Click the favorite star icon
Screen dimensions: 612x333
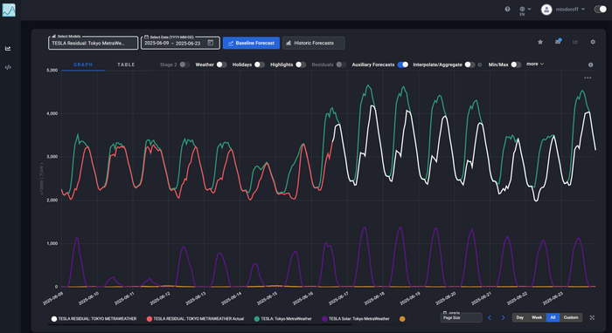(540, 42)
